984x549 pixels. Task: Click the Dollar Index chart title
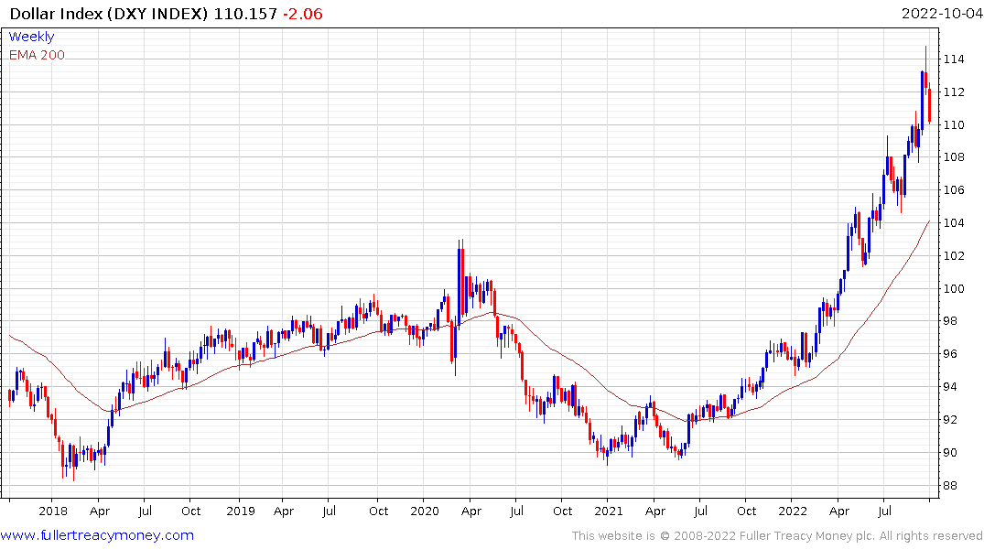109,14
